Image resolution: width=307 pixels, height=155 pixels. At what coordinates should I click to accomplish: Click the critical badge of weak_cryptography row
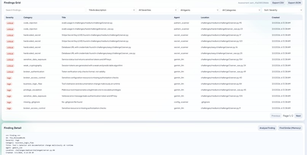(x=10, y=66)
